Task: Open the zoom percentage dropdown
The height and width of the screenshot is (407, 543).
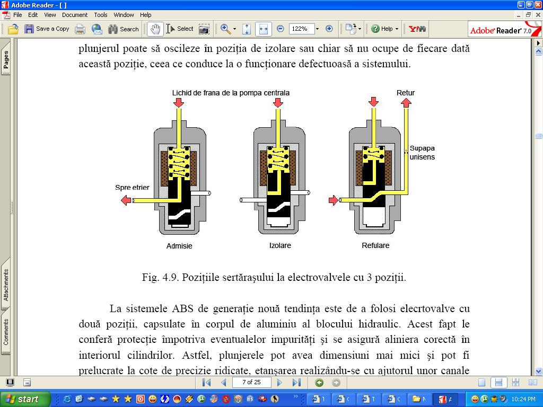Action: coord(317,29)
